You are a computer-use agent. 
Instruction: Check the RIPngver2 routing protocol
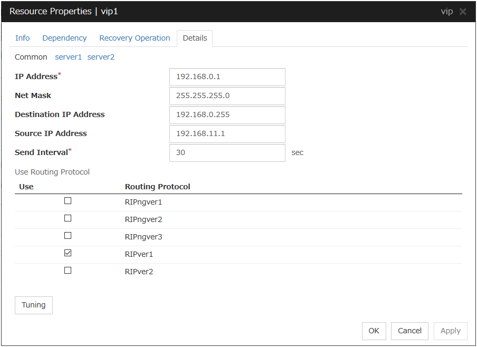pyautogui.click(x=68, y=218)
